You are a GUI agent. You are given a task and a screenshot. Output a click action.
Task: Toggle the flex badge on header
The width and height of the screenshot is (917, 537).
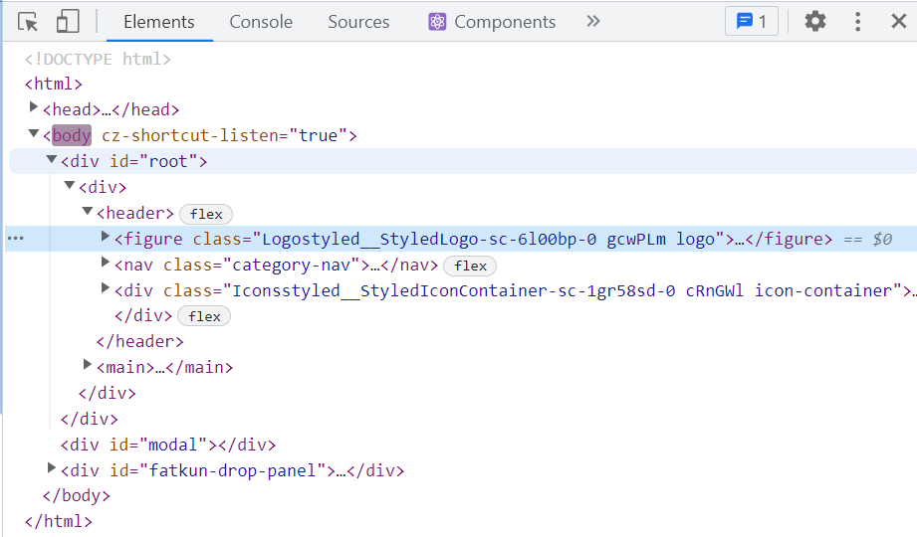pos(206,215)
